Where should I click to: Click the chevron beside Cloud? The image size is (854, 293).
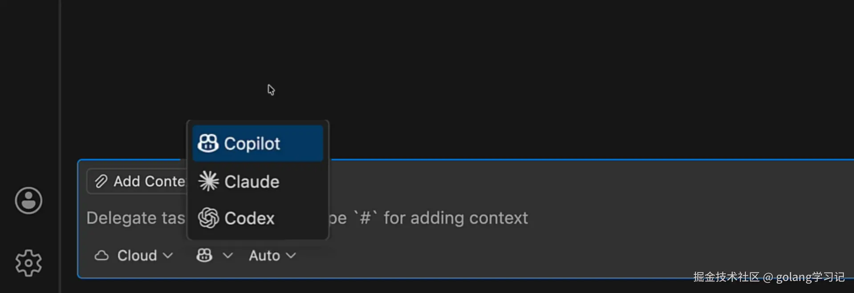pos(168,256)
